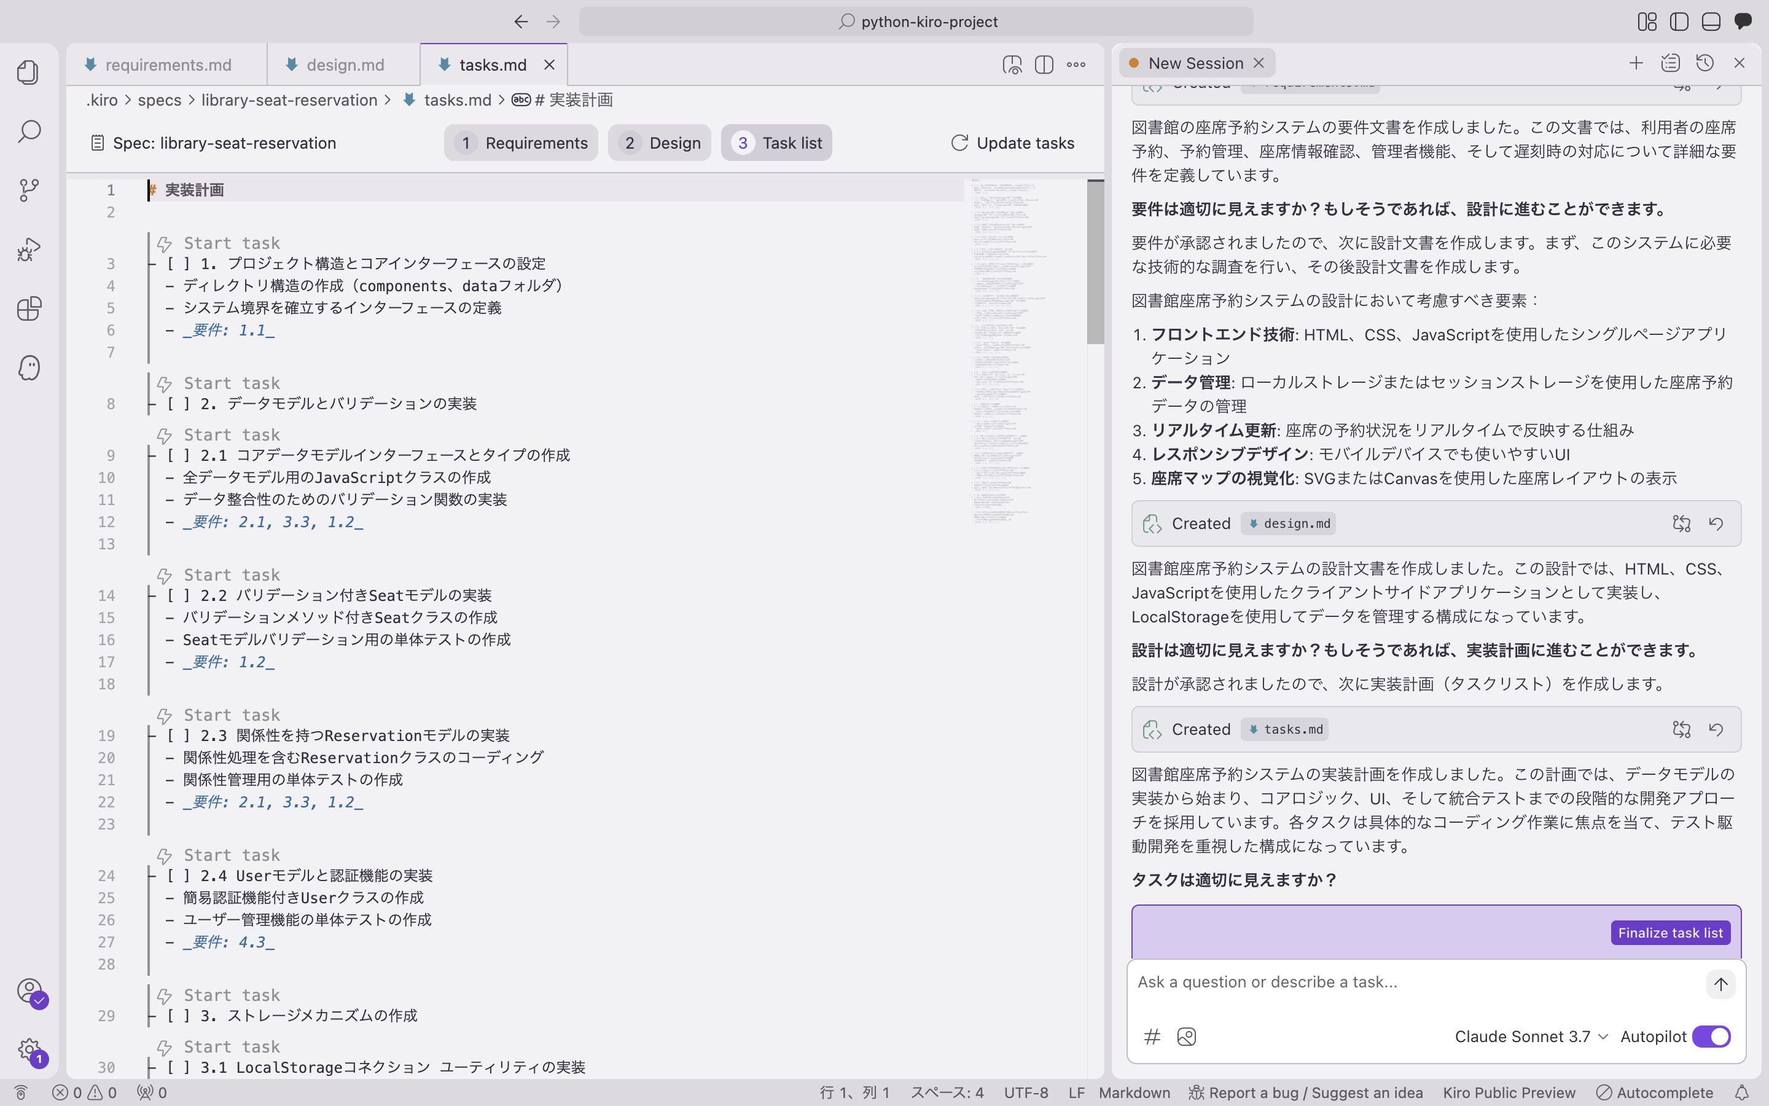Revert the tasks.md creation
Screen dimensions: 1769x1106
click(1716, 729)
